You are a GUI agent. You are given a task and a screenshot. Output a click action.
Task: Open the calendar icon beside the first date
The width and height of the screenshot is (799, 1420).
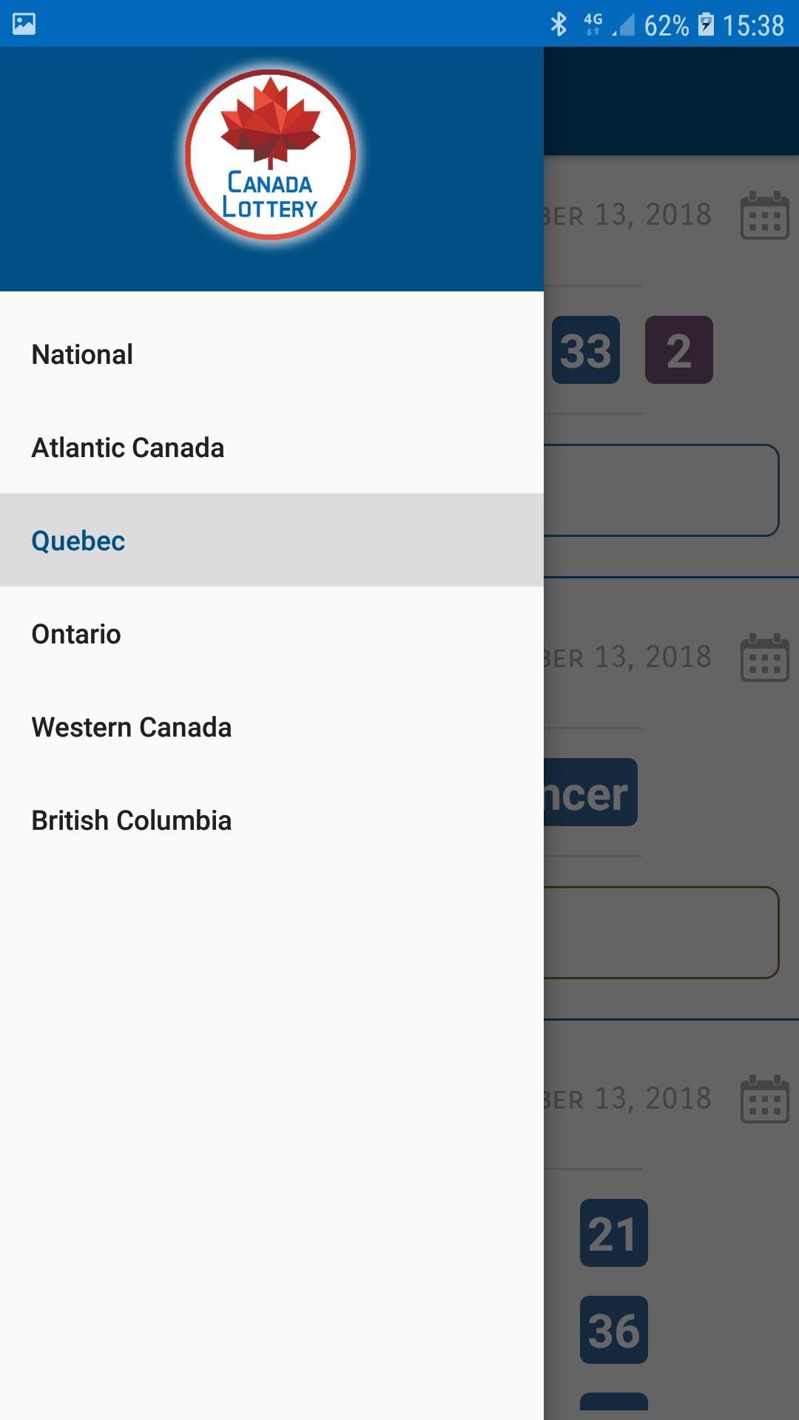765,215
